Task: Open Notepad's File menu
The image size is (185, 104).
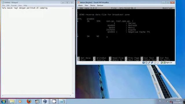Action: click(x=3, y=5)
